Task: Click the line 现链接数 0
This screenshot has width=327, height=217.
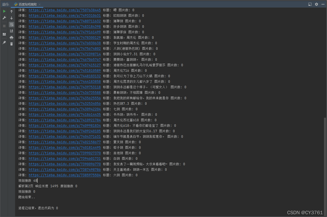Action: click(x=27, y=191)
